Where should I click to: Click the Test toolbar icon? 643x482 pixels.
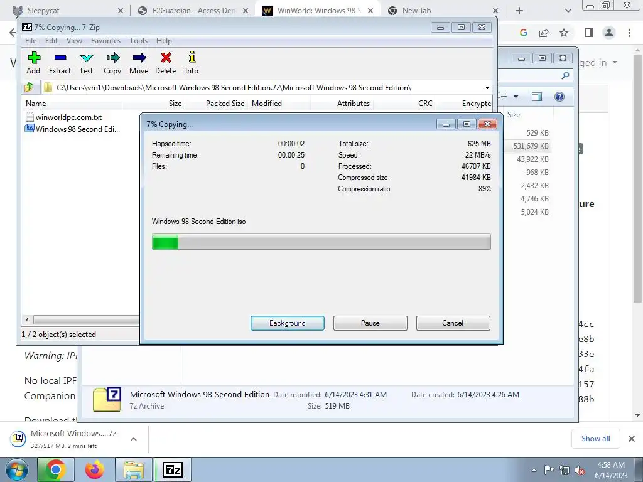coord(86,63)
